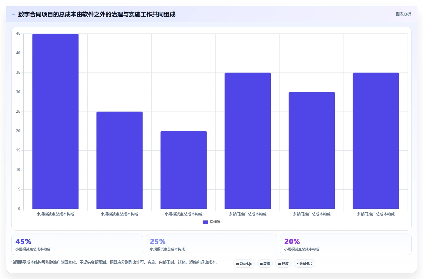This screenshot has height=279, width=423.
Task: Click y-axis label 30
Action: (18, 92)
